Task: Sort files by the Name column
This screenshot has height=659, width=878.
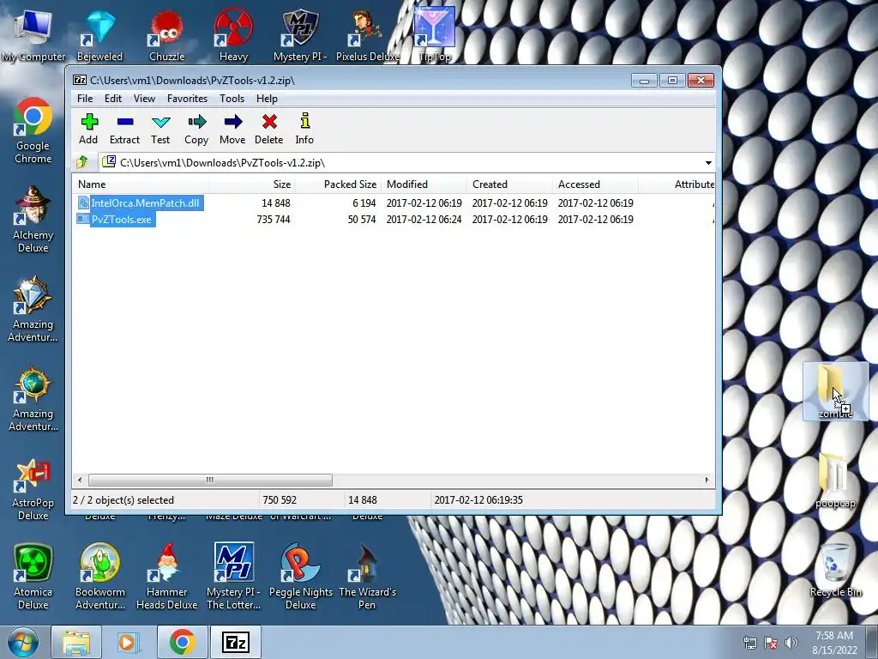Action: coord(141,184)
